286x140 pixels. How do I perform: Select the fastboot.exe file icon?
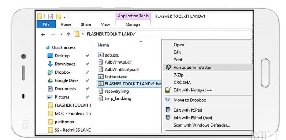(x=101, y=77)
